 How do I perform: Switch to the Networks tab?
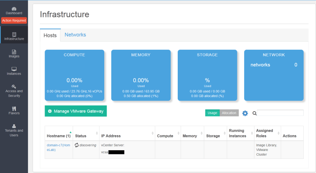pos(75,35)
